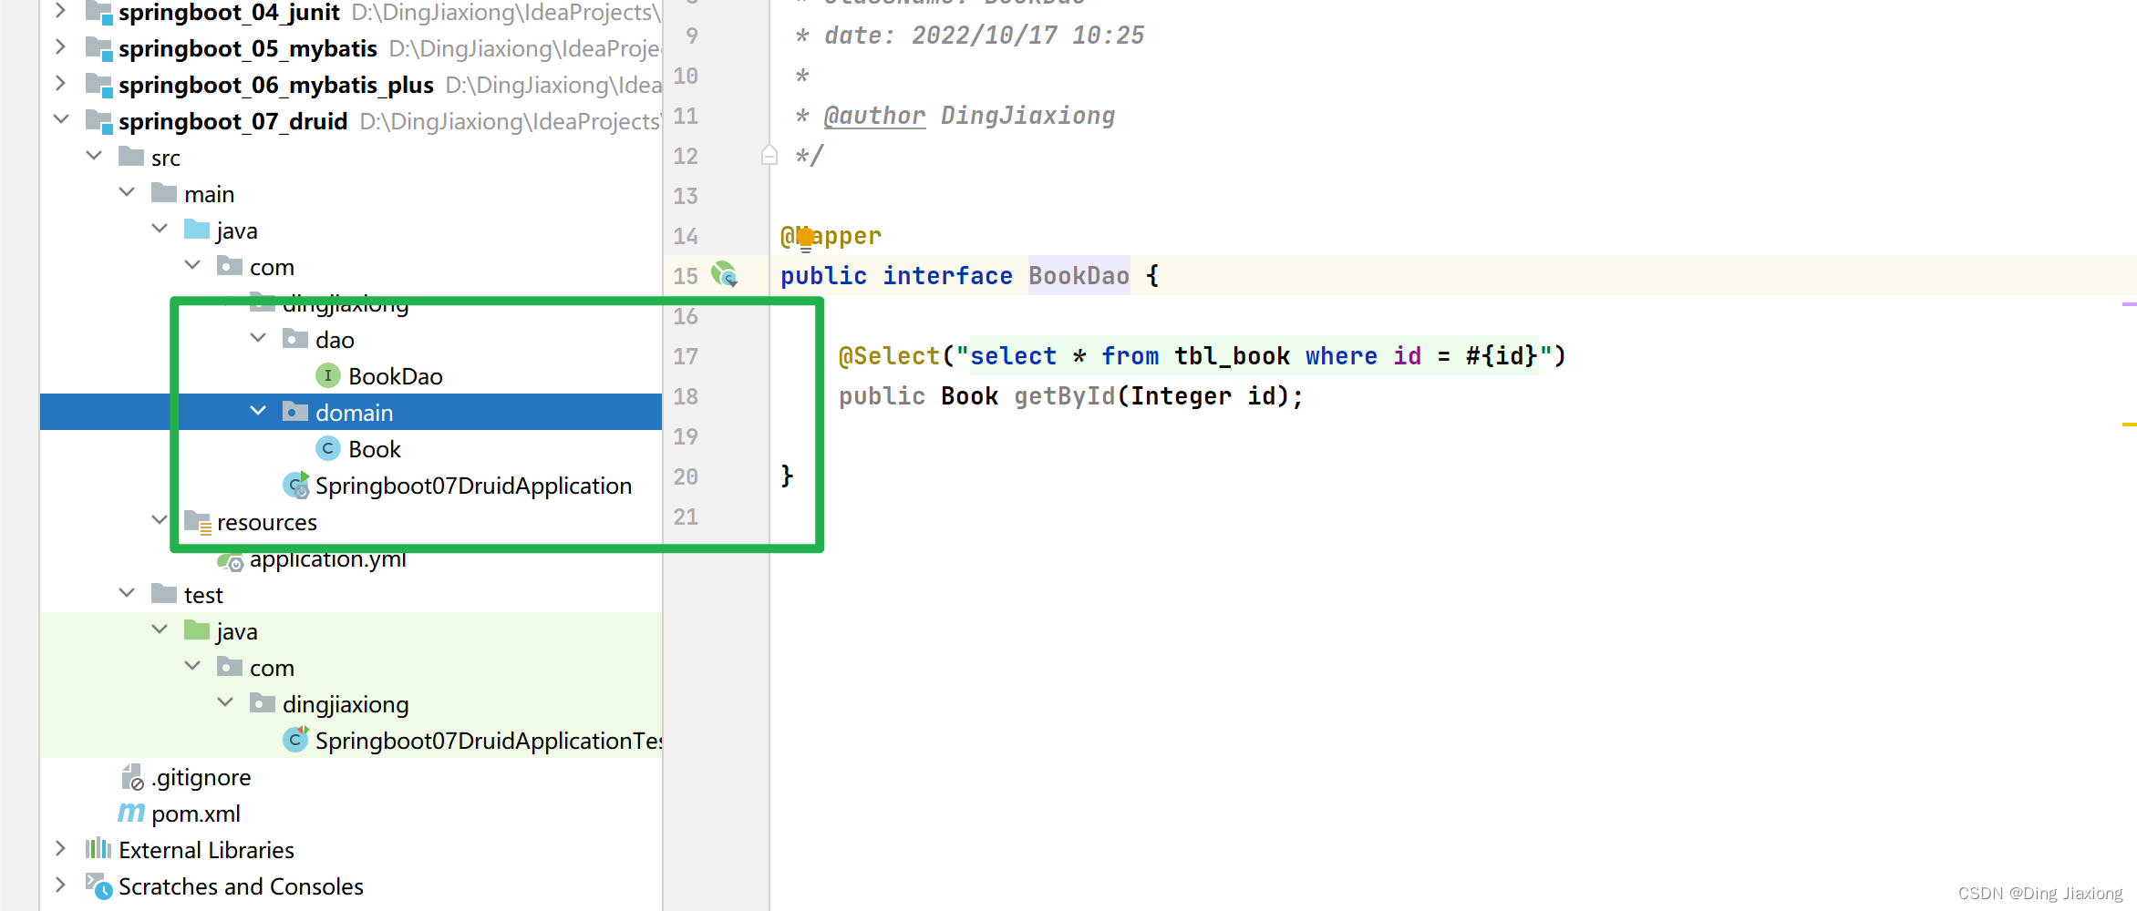Collapse the springboot_07_druid module
The height and width of the screenshot is (911, 2137).
[x=61, y=119]
